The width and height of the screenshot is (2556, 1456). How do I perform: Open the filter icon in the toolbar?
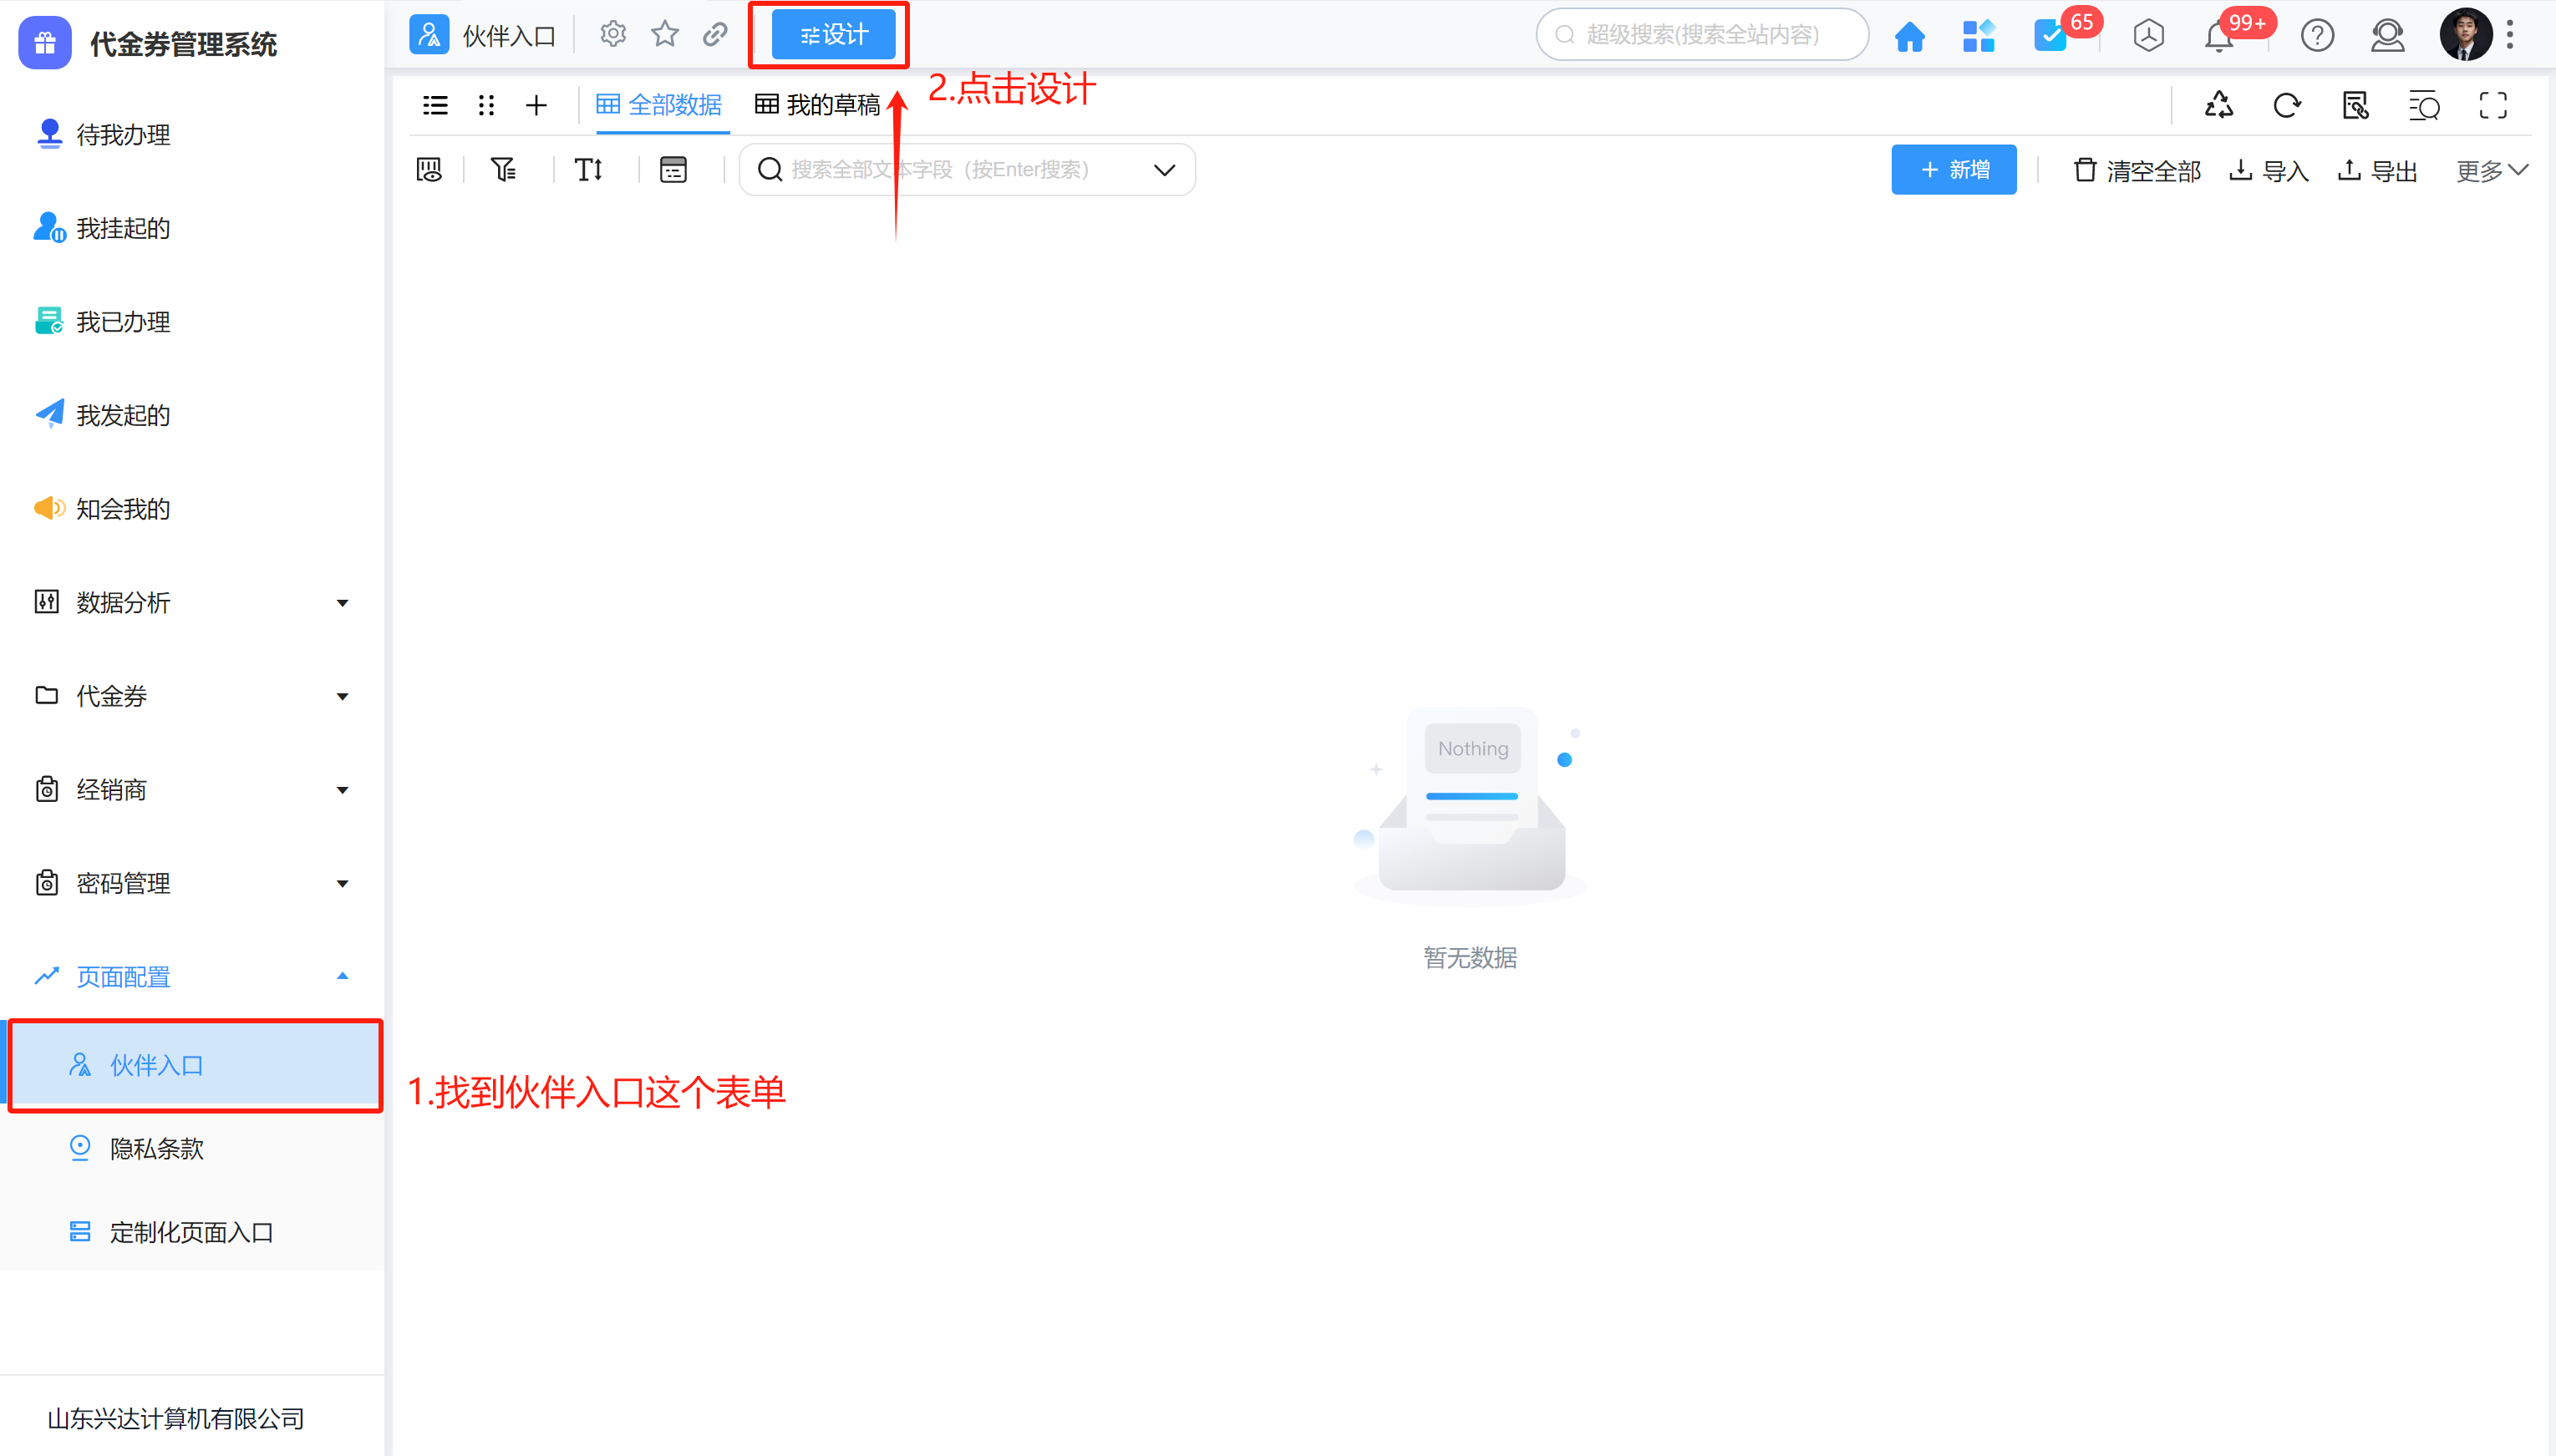click(x=503, y=169)
